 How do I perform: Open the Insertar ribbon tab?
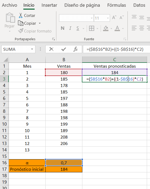(49, 5)
